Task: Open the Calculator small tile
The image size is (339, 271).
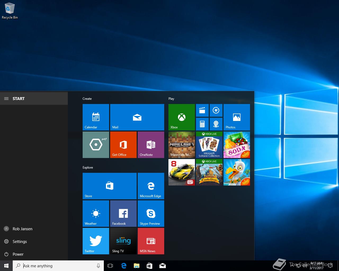Action: (202, 124)
